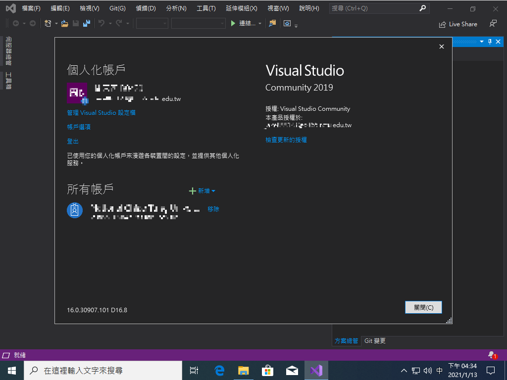The width and height of the screenshot is (507, 380).
Task: Open the send feedback icon
Action: coord(493,23)
